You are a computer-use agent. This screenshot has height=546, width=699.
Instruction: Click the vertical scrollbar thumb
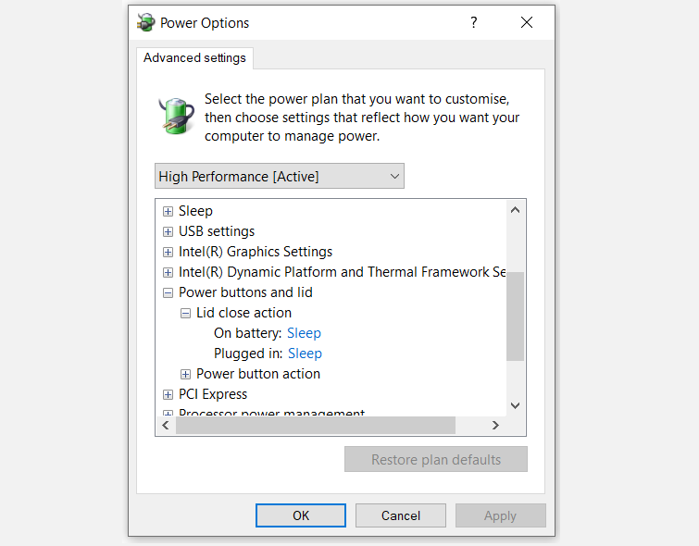coord(516,316)
